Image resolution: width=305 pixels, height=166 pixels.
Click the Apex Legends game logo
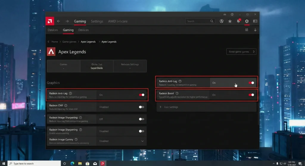(x=51, y=52)
